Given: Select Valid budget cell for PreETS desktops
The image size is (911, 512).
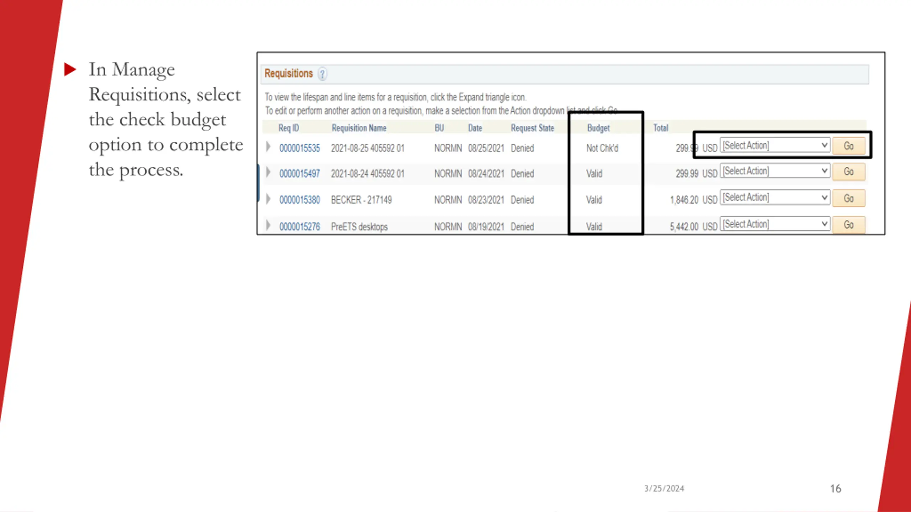Looking at the screenshot, I should [x=594, y=226].
